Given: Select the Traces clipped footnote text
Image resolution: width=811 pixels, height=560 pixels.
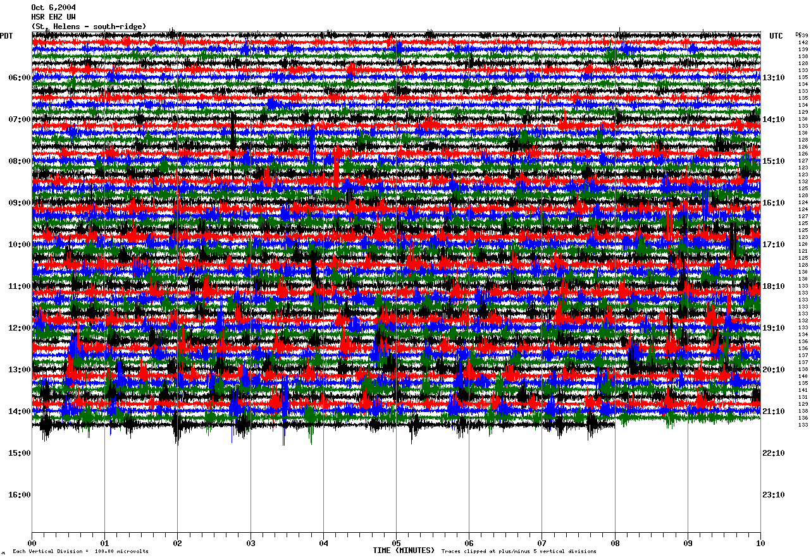Looking at the screenshot, I should tap(519, 552).
